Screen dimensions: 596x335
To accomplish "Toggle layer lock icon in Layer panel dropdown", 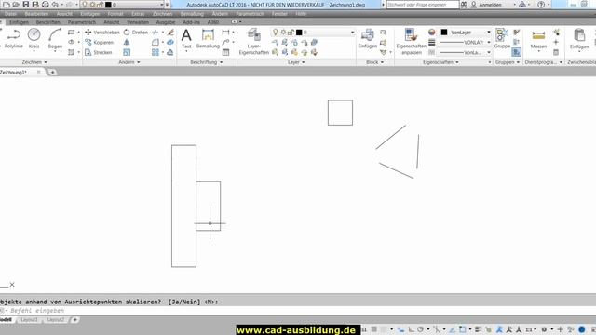I will click(291, 33).
